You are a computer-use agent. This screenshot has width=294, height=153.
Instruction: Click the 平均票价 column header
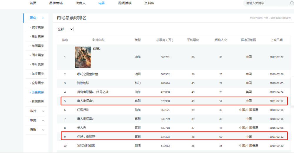tap(193, 40)
